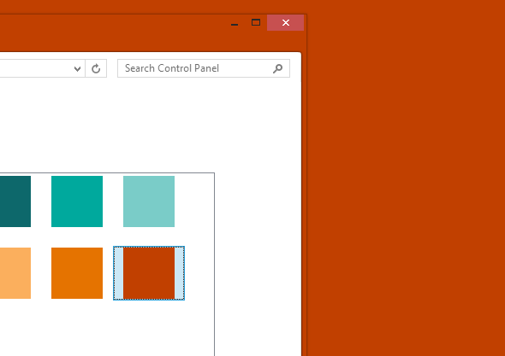Focus the Search Control Panel field
The height and width of the screenshot is (356, 505).
(204, 68)
